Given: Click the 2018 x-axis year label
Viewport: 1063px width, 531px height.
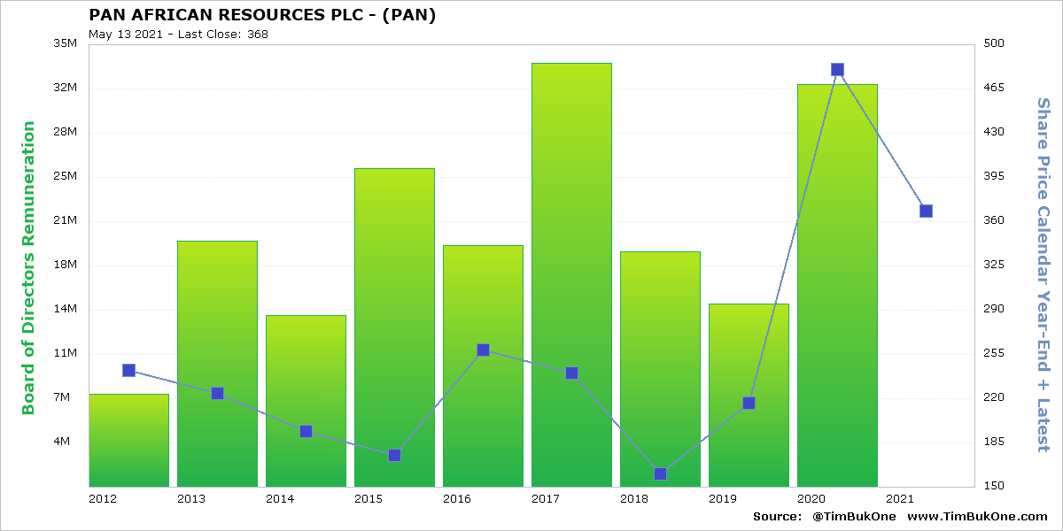Looking at the screenshot, I should click(x=634, y=499).
